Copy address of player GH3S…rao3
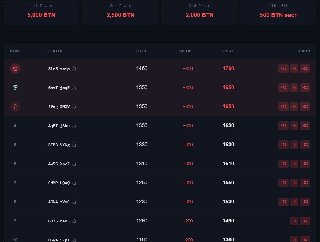 coord(74,221)
